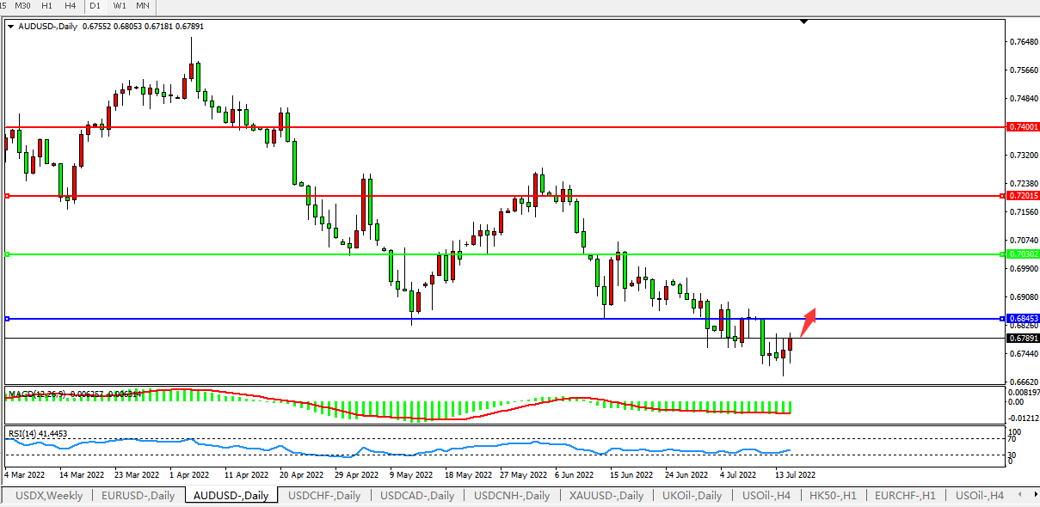Screen dimensions: 1040x507
Task: Select the 0.74001 red line price tag
Action: [x=1022, y=126]
